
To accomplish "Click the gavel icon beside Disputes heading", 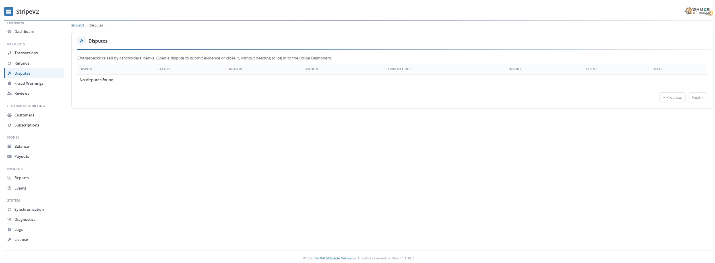I will pyautogui.click(x=81, y=41).
